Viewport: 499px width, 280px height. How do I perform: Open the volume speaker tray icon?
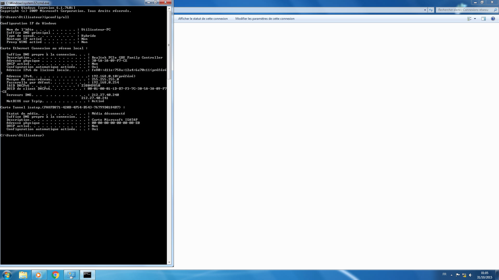[x=470, y=275]
